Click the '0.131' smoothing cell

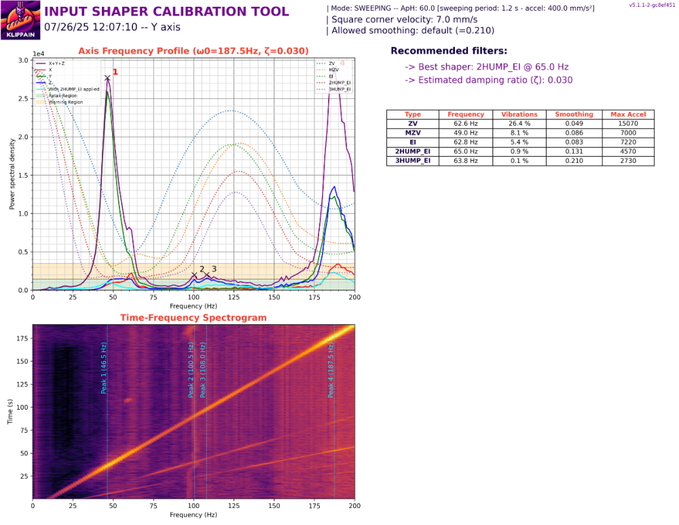click(x=574, y=151)
